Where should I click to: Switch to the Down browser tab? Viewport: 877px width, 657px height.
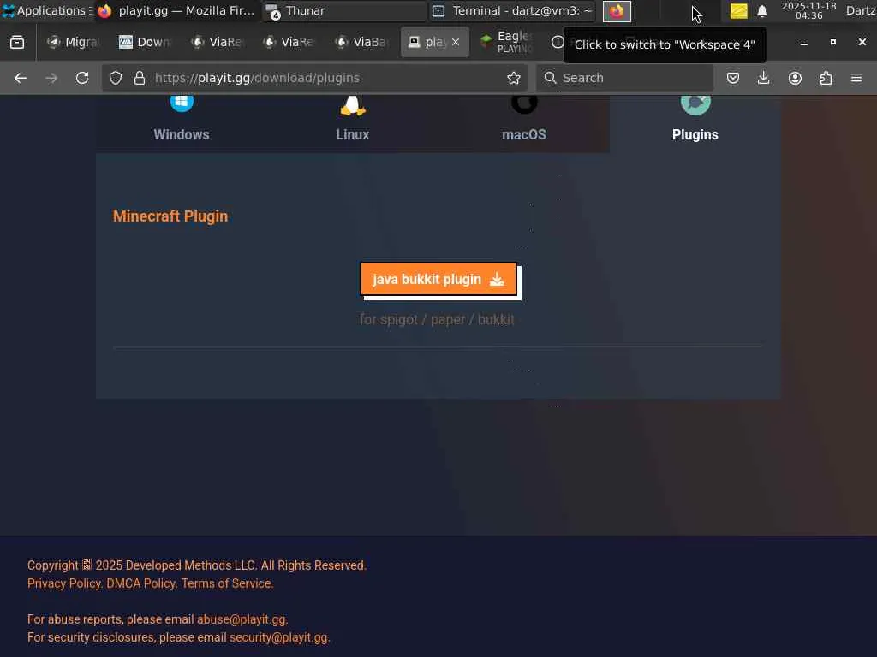point(145,42)
